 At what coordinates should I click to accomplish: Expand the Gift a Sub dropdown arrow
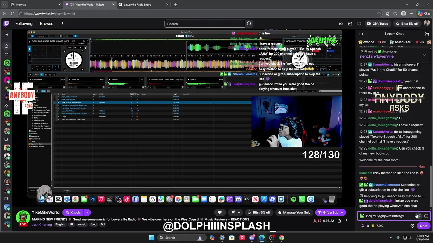click(x=342, y=212)
